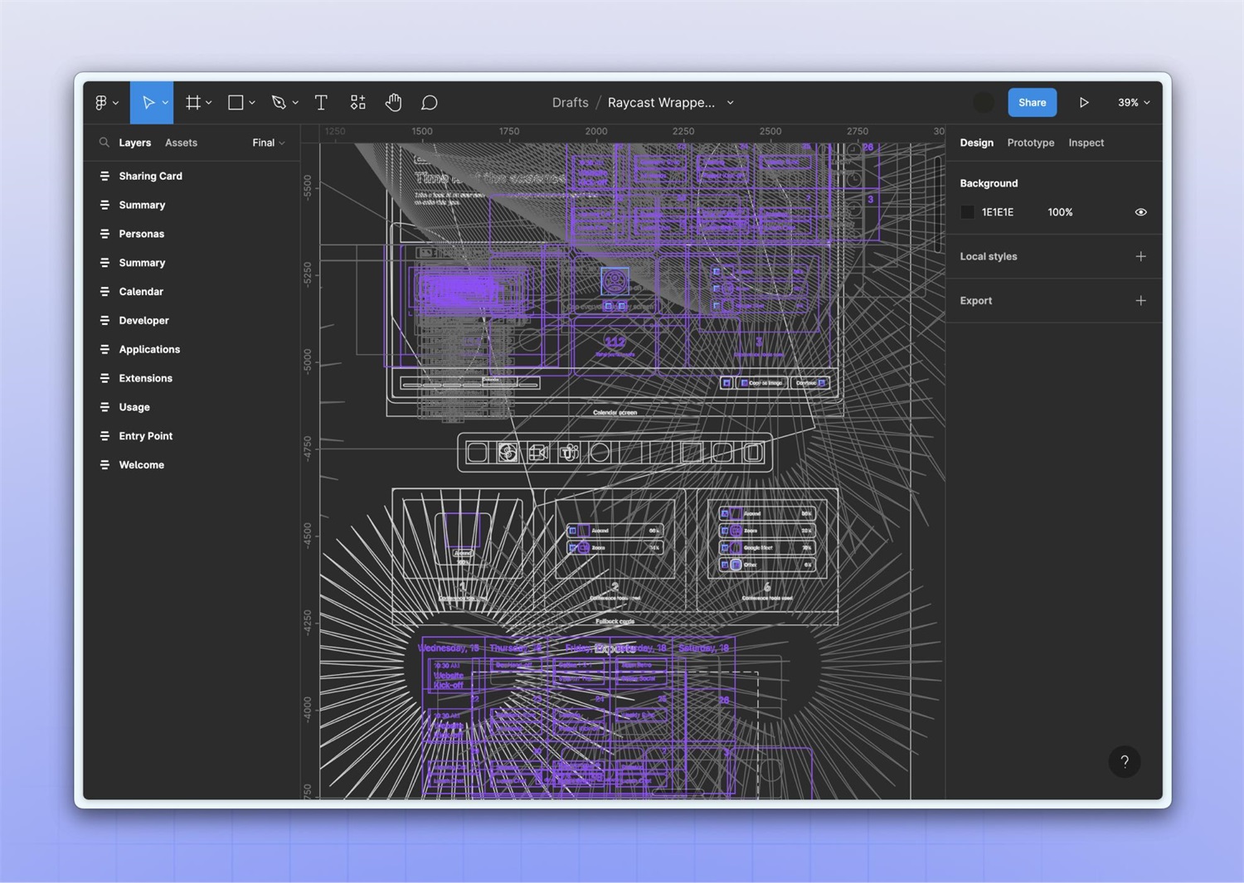Open the Resources components tool

tap(357, 103)
